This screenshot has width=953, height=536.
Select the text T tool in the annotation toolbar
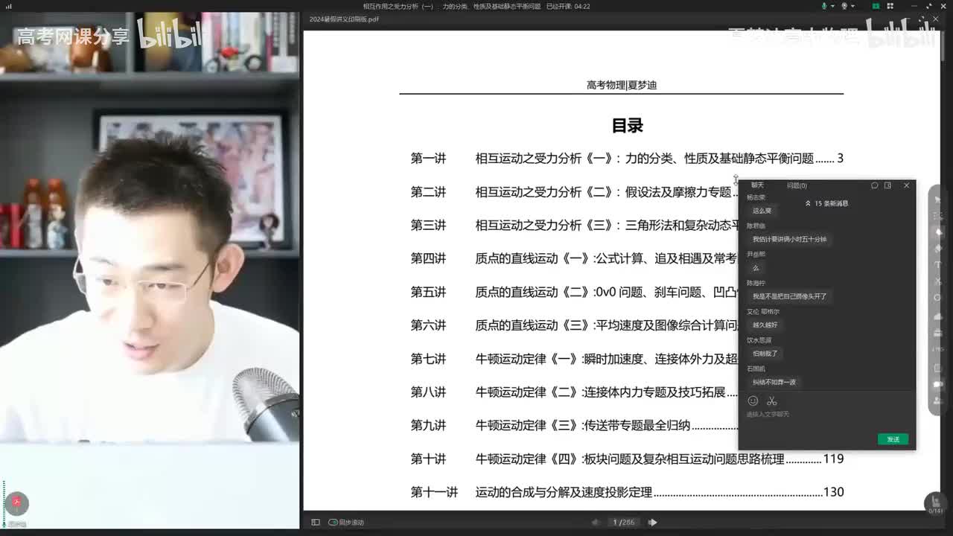pyautogui.click(x=938, y=265)
